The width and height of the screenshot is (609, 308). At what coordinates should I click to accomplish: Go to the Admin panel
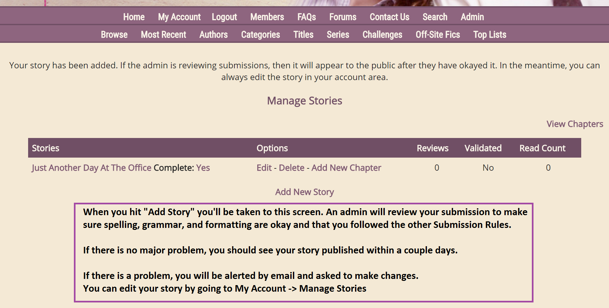tap(472, 17)
